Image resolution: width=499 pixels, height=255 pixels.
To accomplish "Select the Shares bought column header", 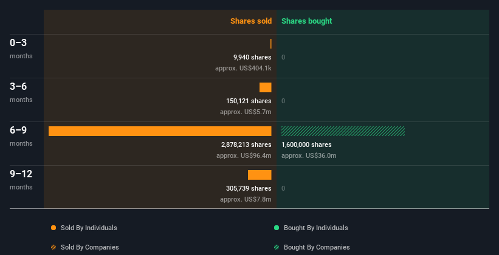I will [x=307, y=21].
